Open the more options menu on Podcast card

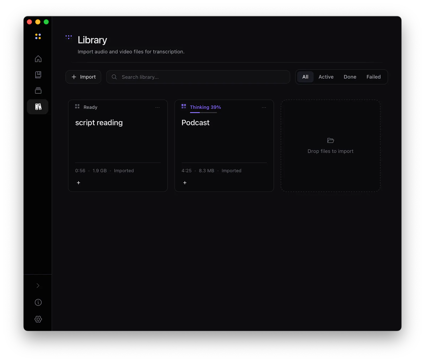(264, 108)
